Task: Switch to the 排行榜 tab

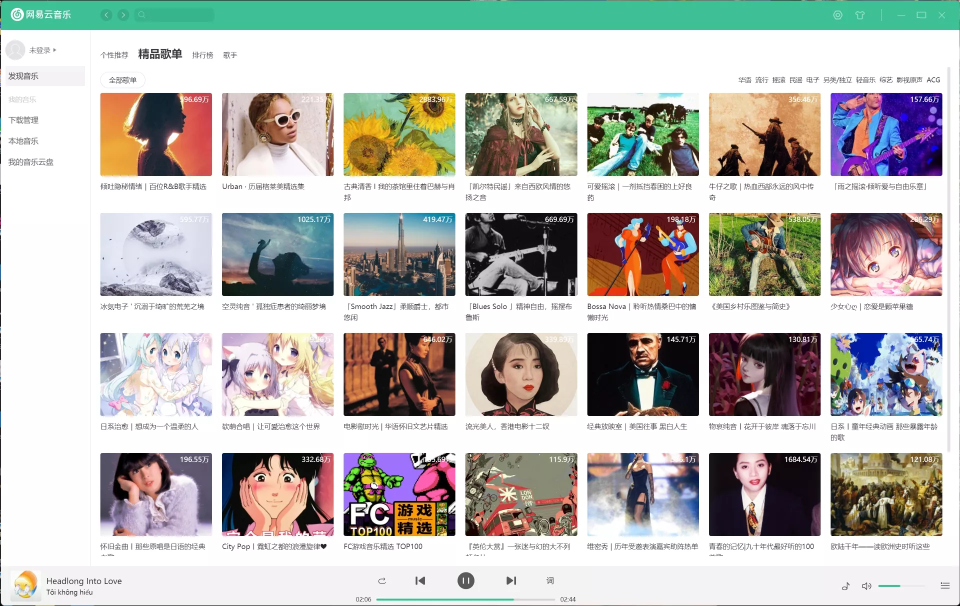Action: click(x=202, y=55)
